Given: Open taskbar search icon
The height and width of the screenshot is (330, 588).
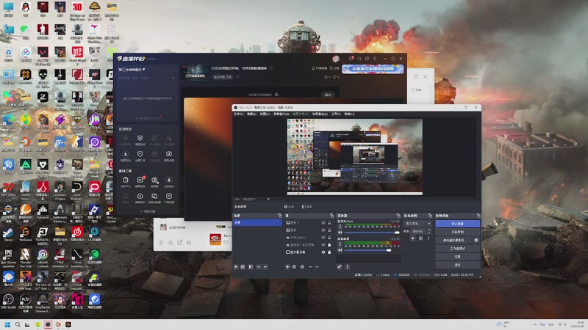Looking at the screenshot, I should tap(18, 324).
